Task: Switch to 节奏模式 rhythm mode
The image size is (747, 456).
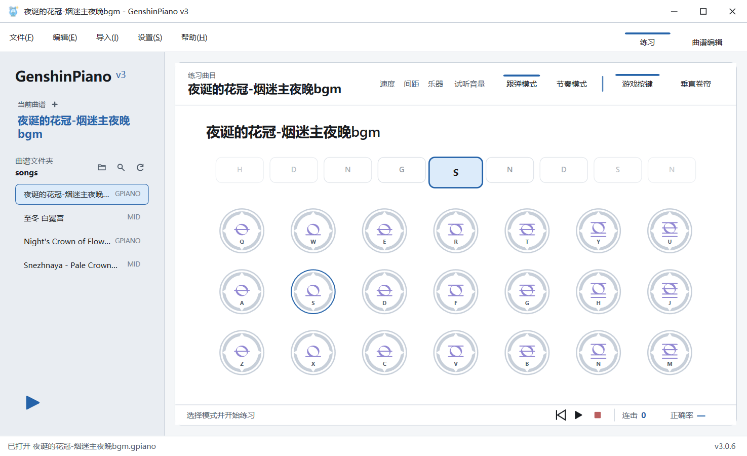Action: (572, 84)
